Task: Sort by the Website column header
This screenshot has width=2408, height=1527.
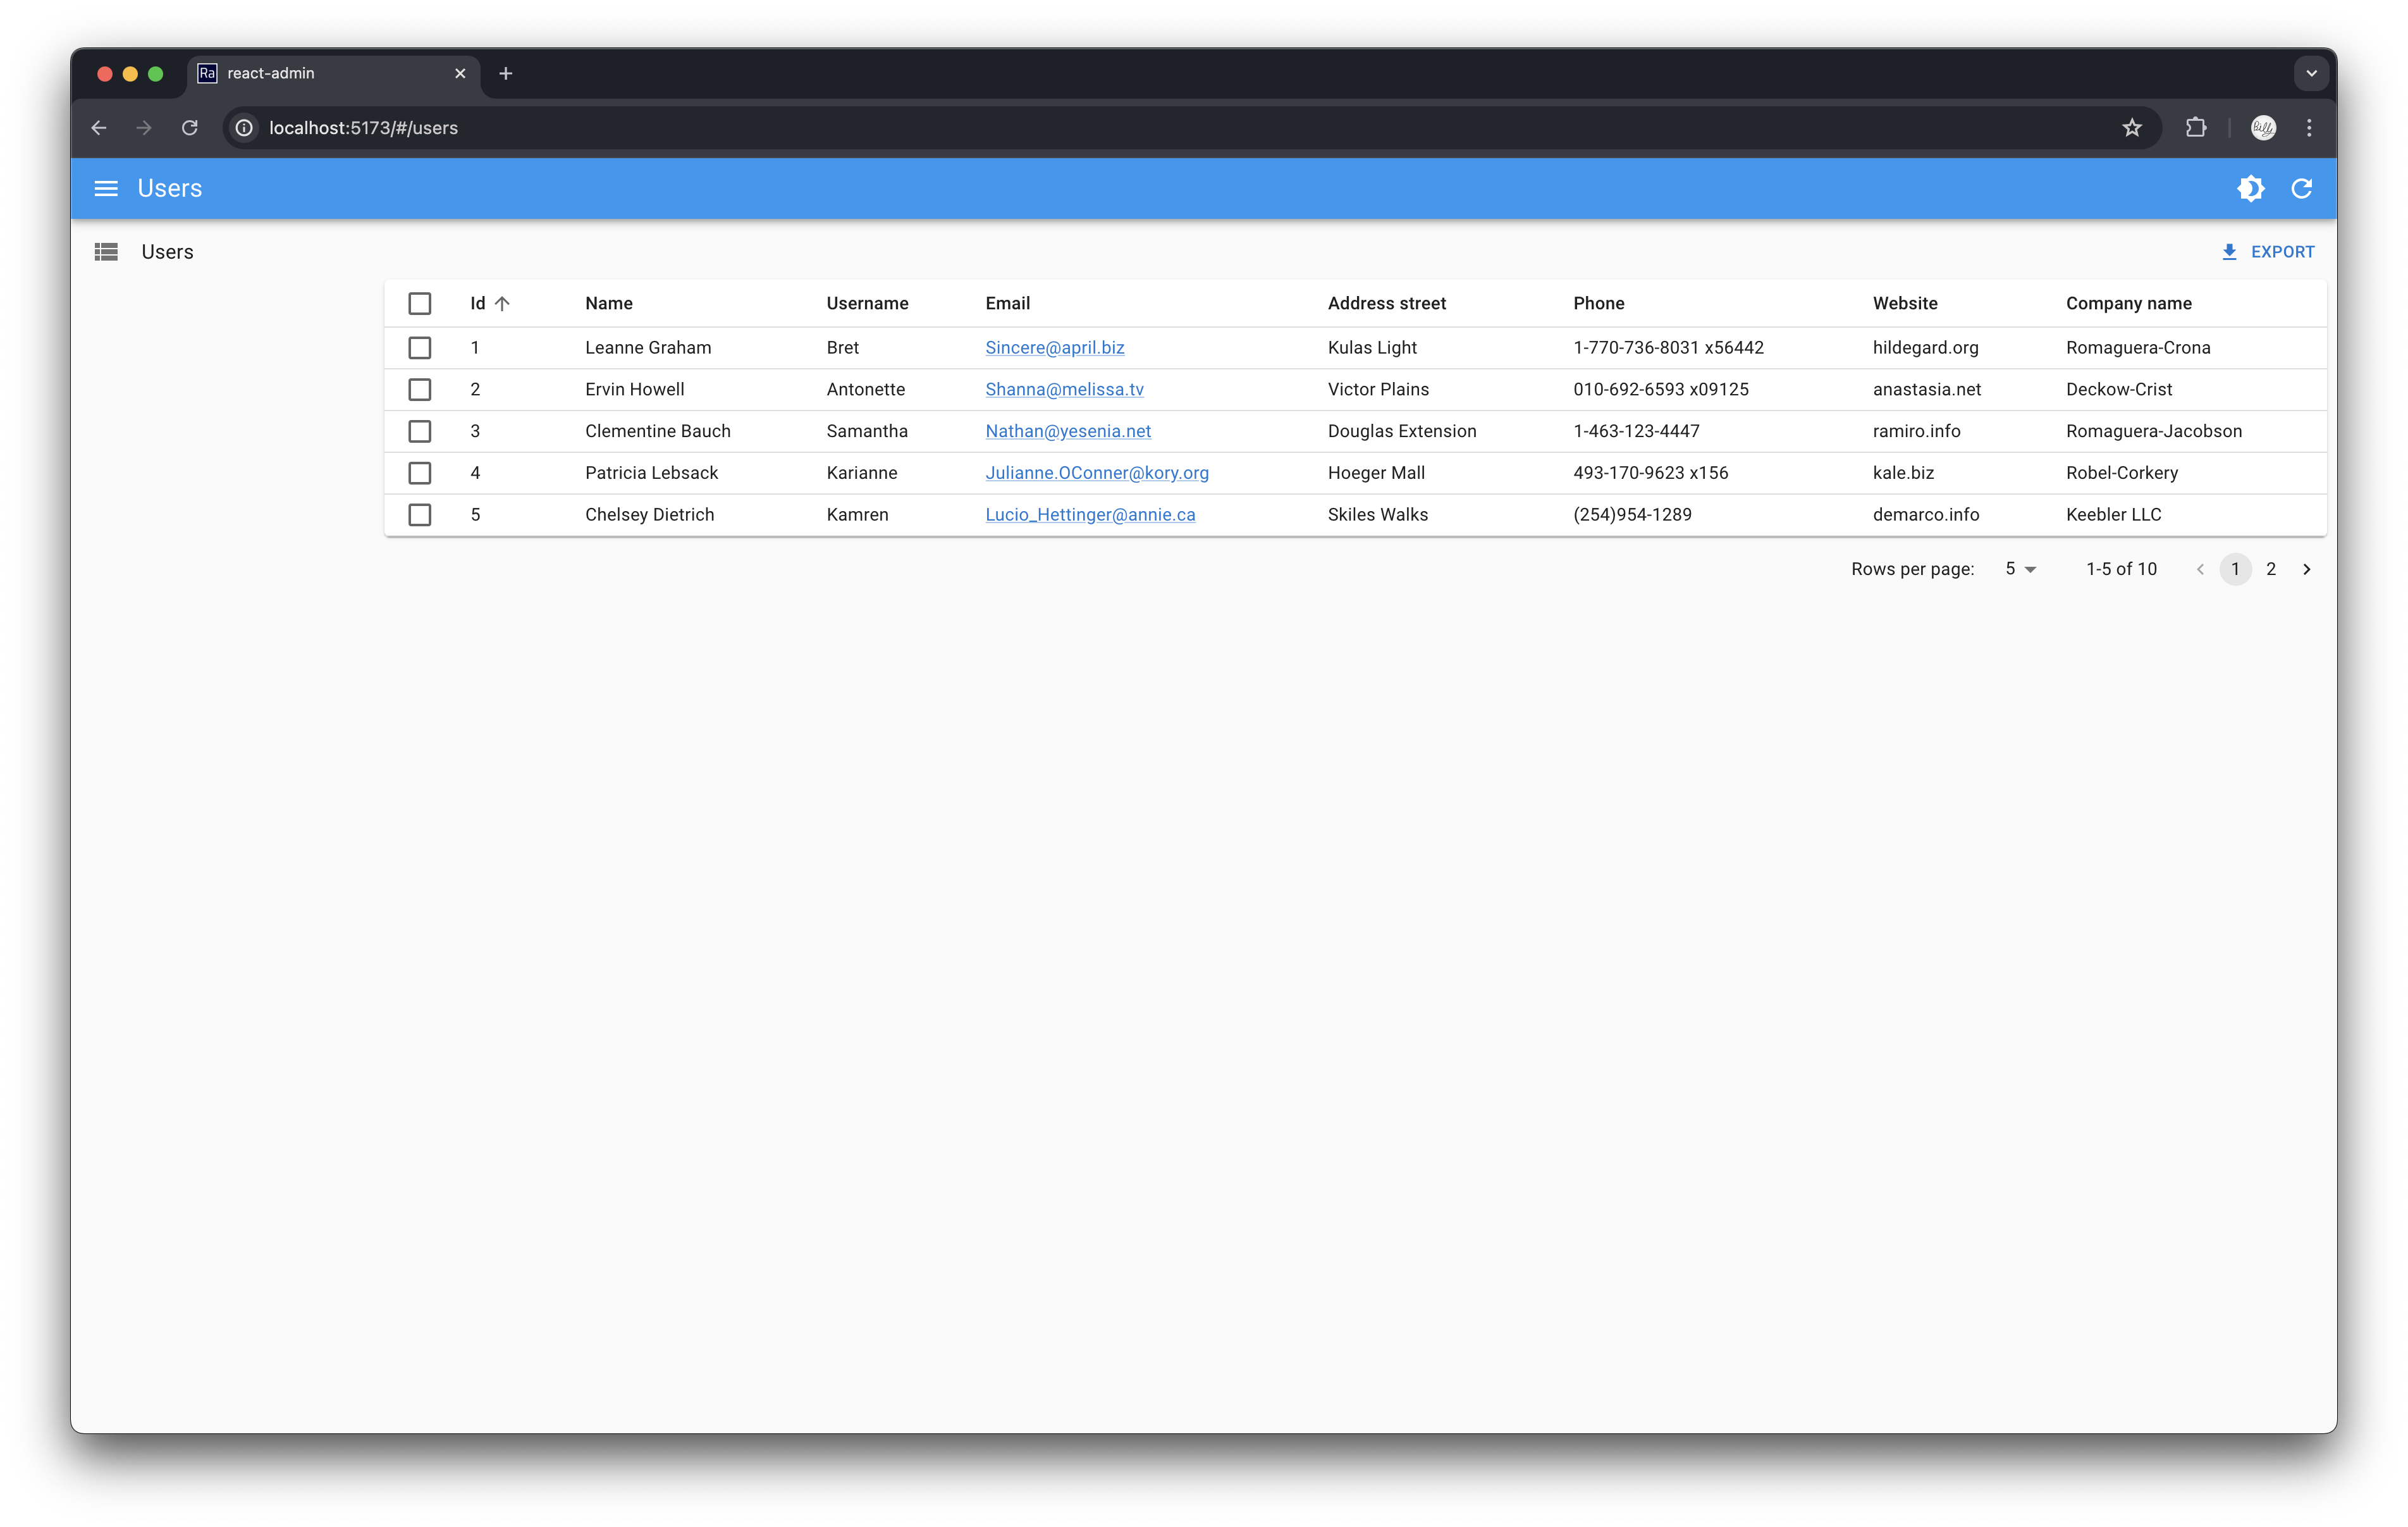Action: [x=1904, y=303]
